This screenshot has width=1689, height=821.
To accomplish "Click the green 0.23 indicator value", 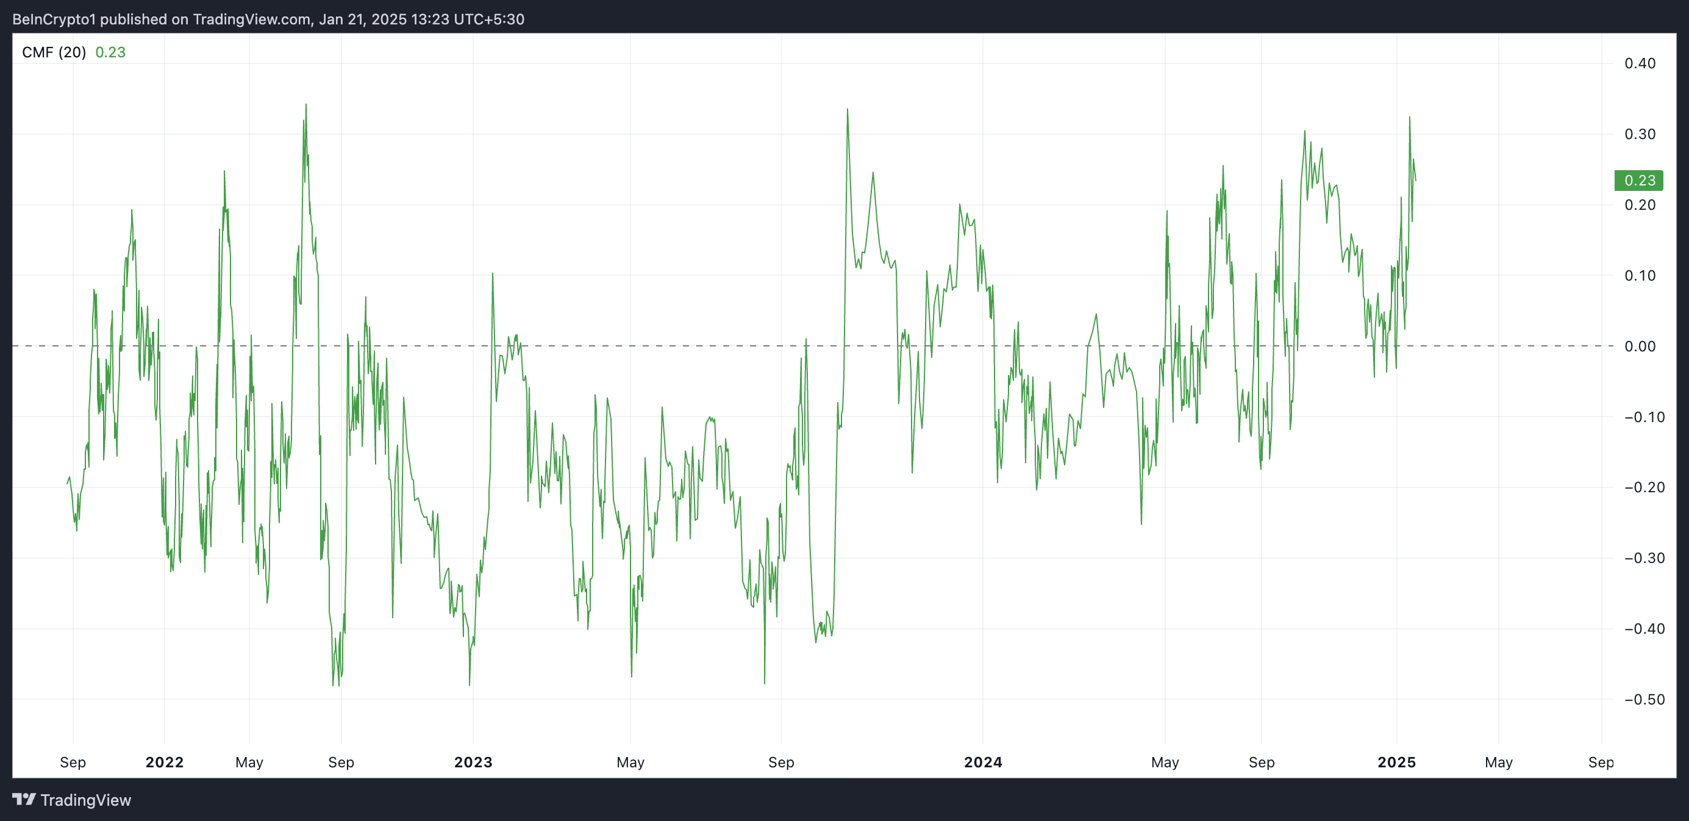I will point(110,52).
